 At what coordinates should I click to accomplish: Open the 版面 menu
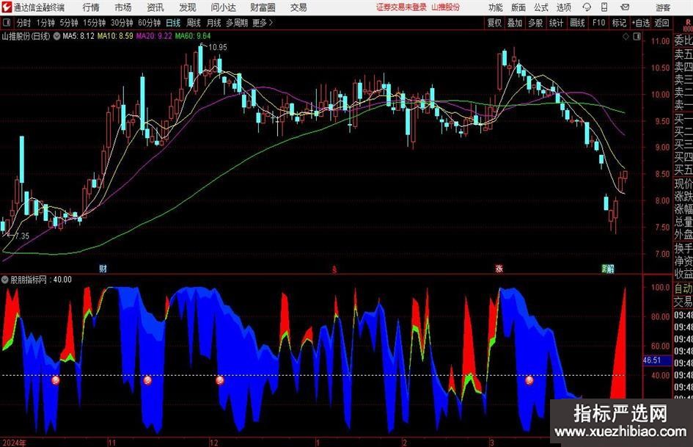[x=518, y=7]
